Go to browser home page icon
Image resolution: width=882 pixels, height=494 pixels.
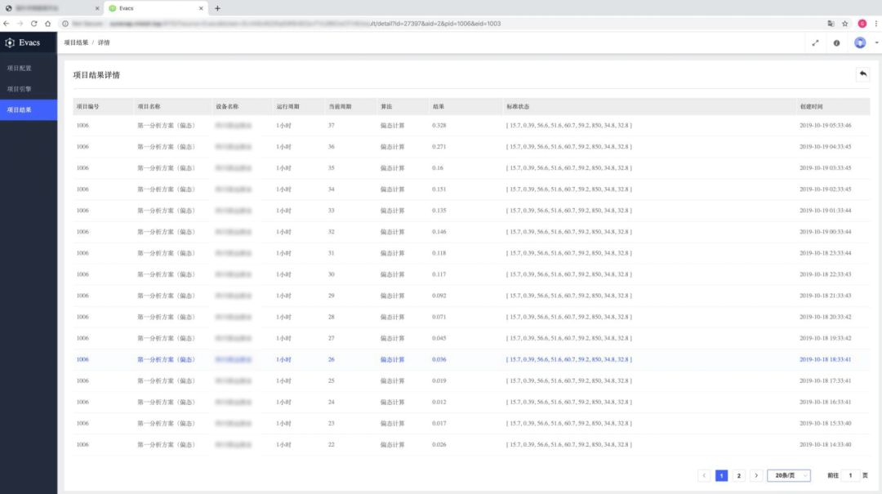coord(47,24)
